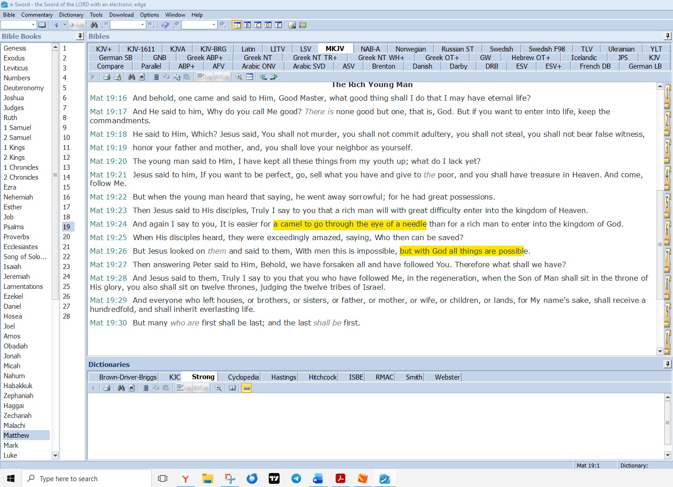Switch to the Greek NT TR+ tab

(315, 57)
